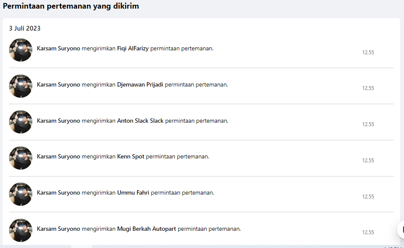404x248 pixels.
Task: Click the avatar beside the Fiqi AlFarizy request
Action: coord(21,50)
